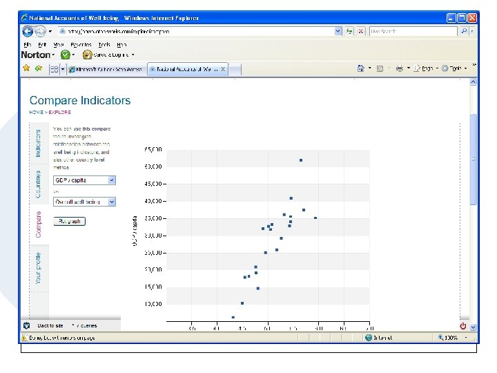This screenshot has width=497, height=373.
Task: Click the Print icon in command bar
Action: (399, 68)
